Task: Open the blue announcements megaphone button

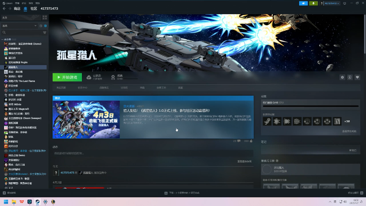Action: pyautogui.click(x=303, y=3)
